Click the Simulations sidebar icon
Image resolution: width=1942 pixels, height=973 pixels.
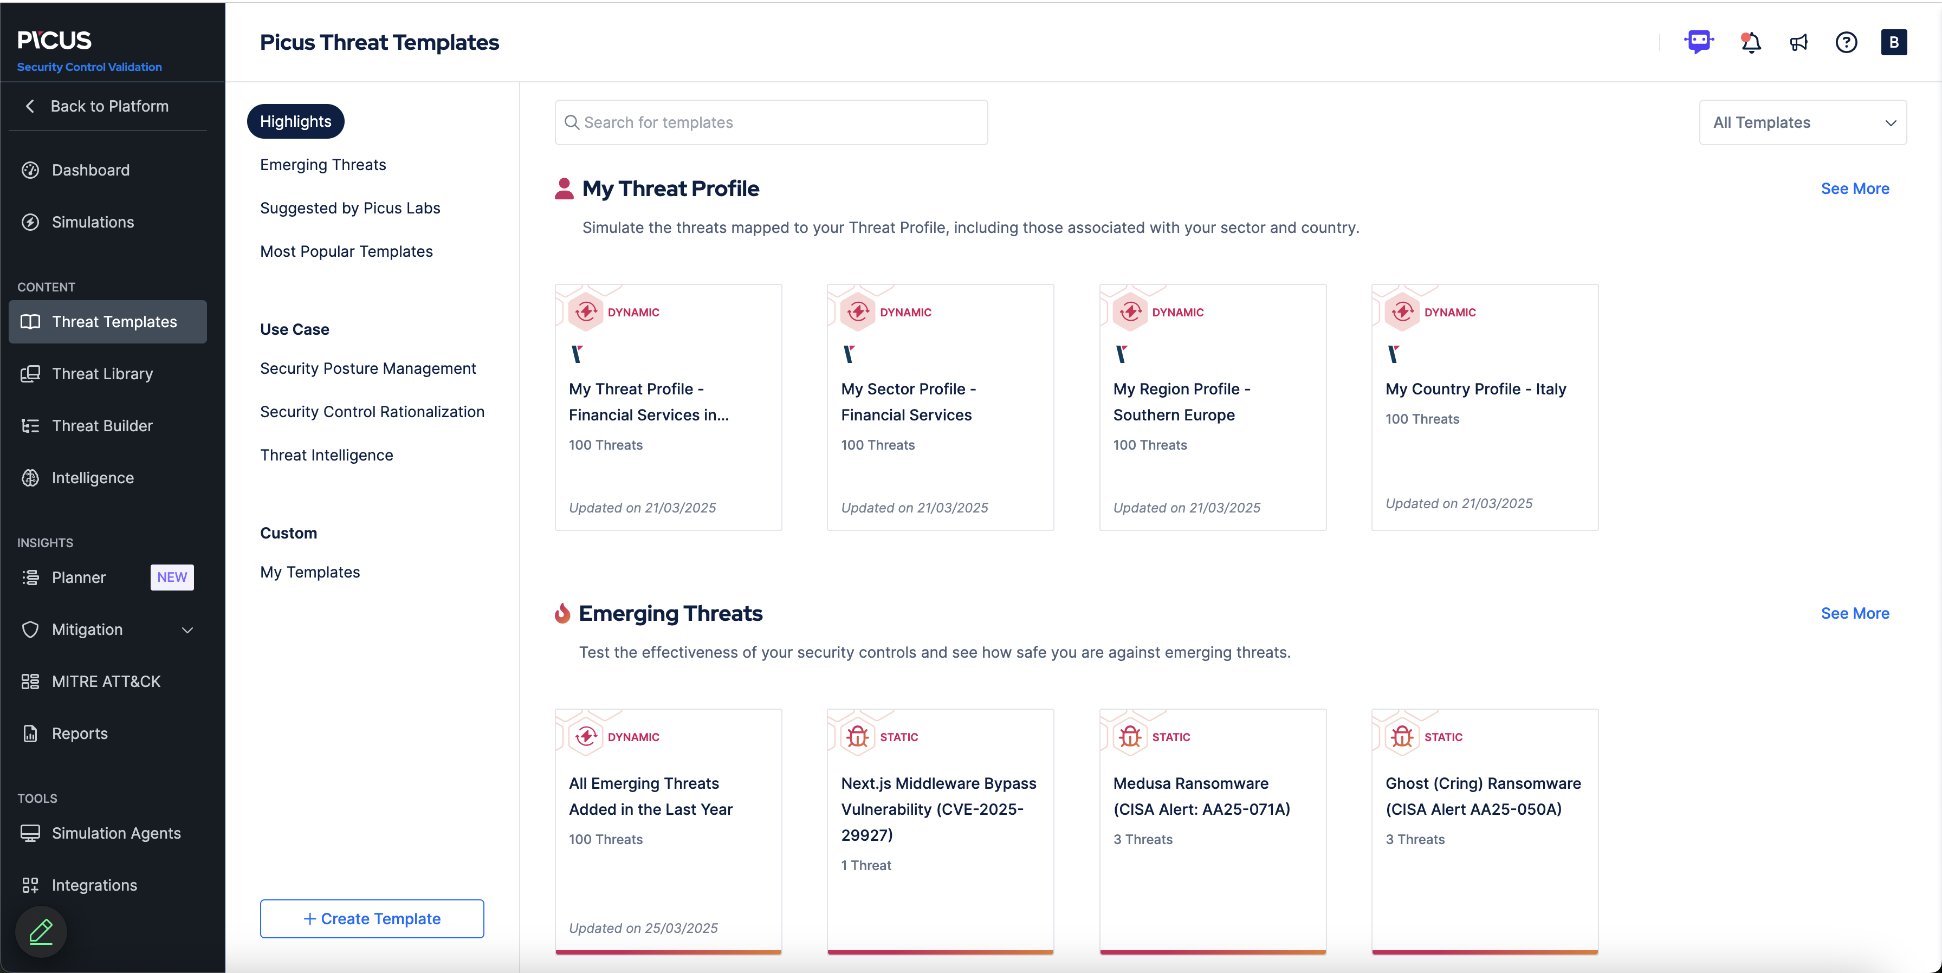30,222
